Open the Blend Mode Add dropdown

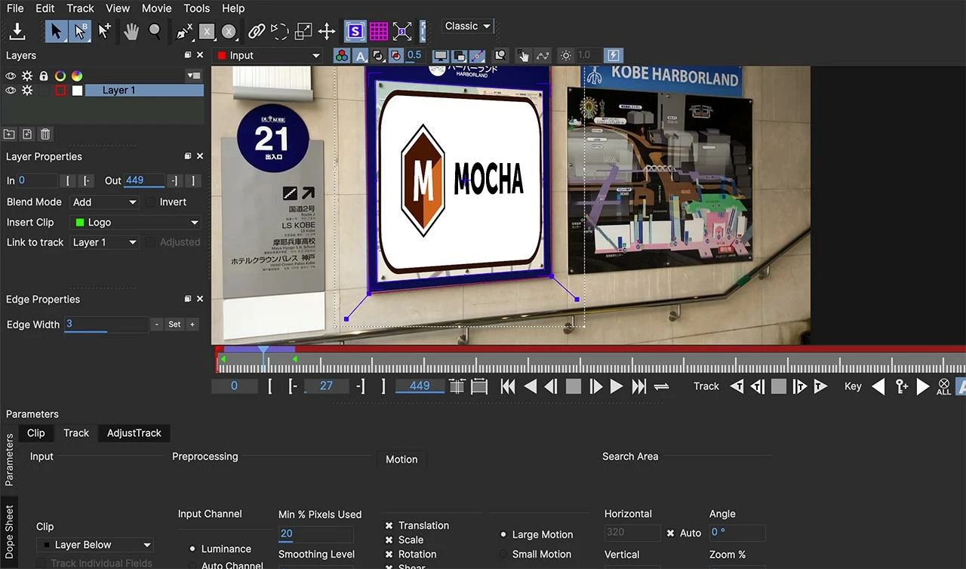pyautogui.click(x=105, y=202)
